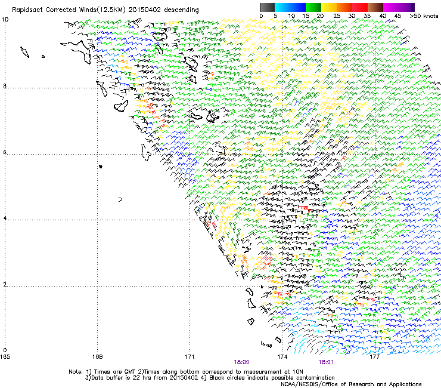Click the chart title "Rapidscat Corrected Winds(12.5KM)"
The height and width of the screenshot is (388, 441).
point(69,10)
